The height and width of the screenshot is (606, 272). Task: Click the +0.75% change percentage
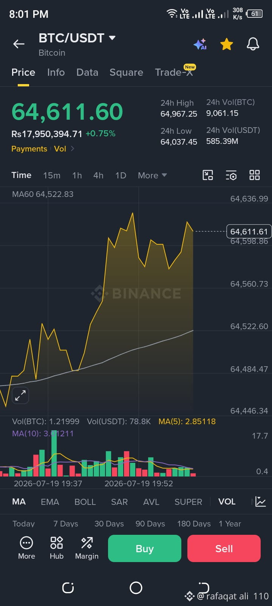tap(100, 134)
